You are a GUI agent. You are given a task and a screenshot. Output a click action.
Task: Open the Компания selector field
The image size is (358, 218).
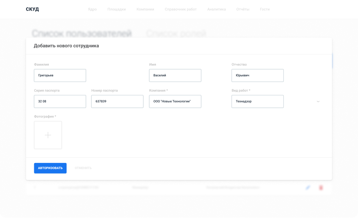click(x=175, y=101)
